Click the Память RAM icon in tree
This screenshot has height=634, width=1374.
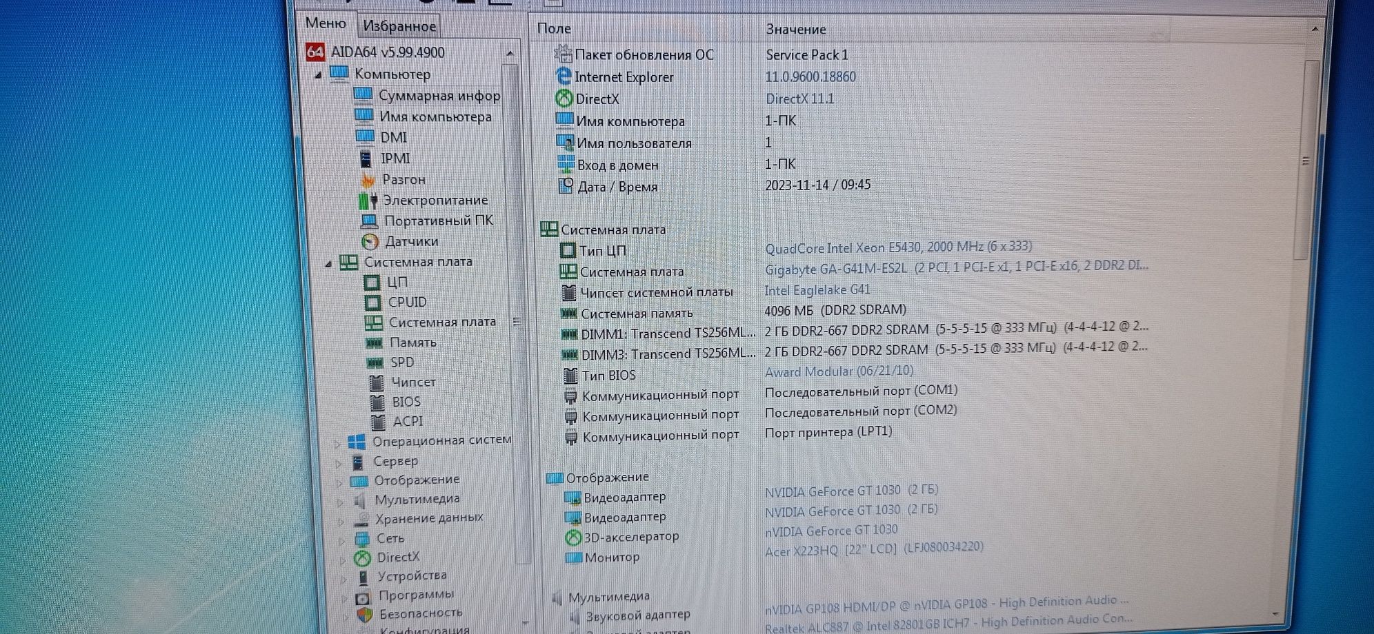pyautogui.click(x=374, y=342)
